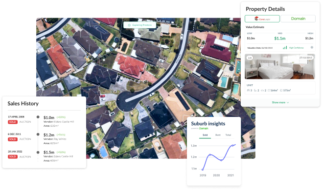Click the chart point at 1.2m peak
This screenshot has width=322, height=190.
click(210, 155)
